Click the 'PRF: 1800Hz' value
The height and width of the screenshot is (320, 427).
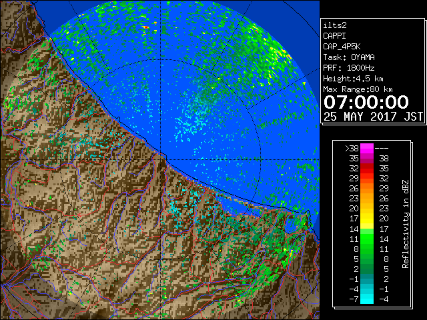pyautogui.click(x=349, y=68)
